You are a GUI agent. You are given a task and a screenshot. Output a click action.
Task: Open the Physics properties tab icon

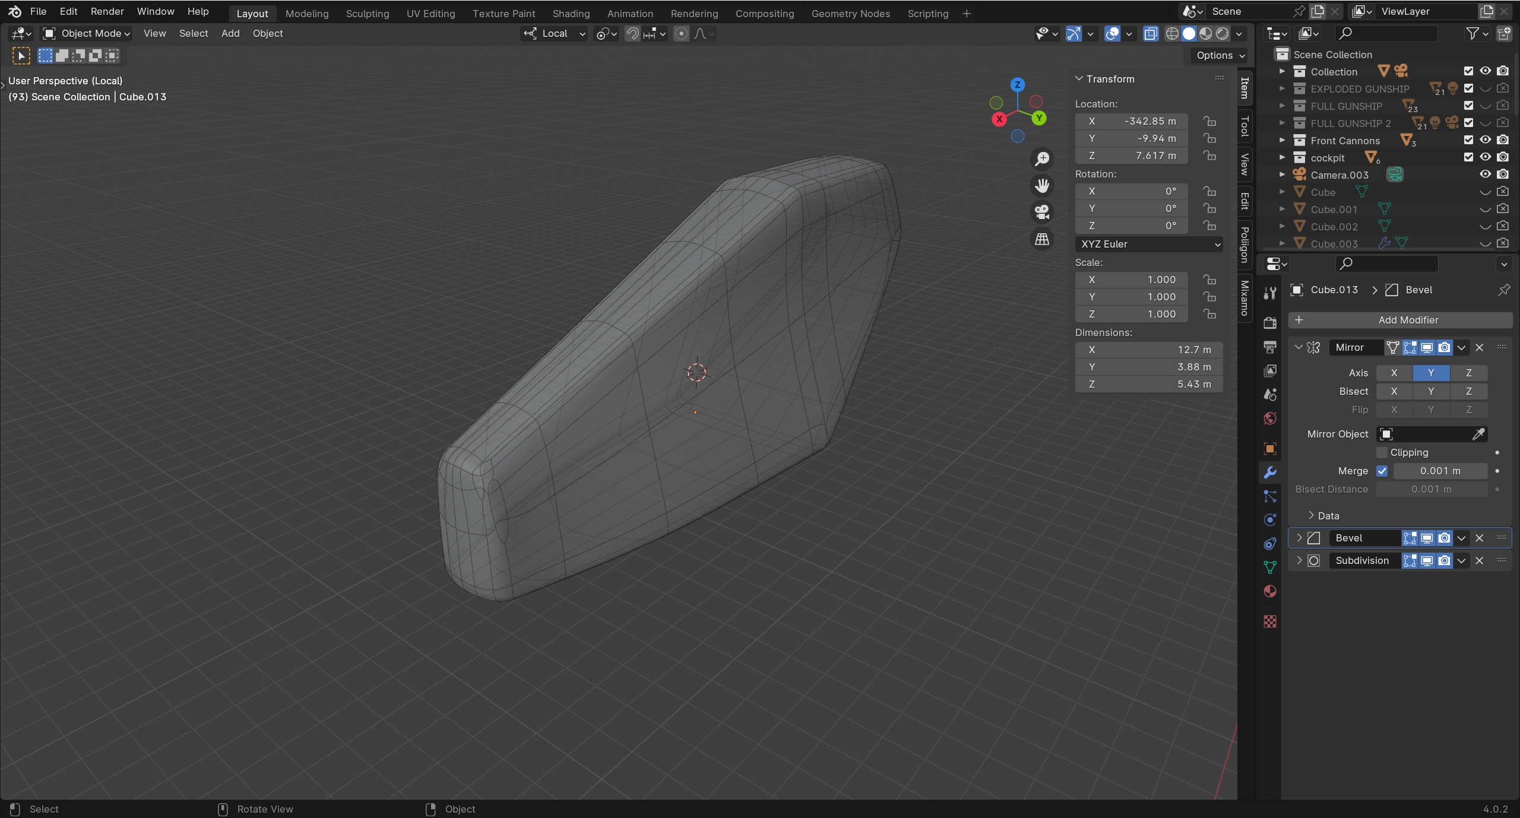point(1270,520)
